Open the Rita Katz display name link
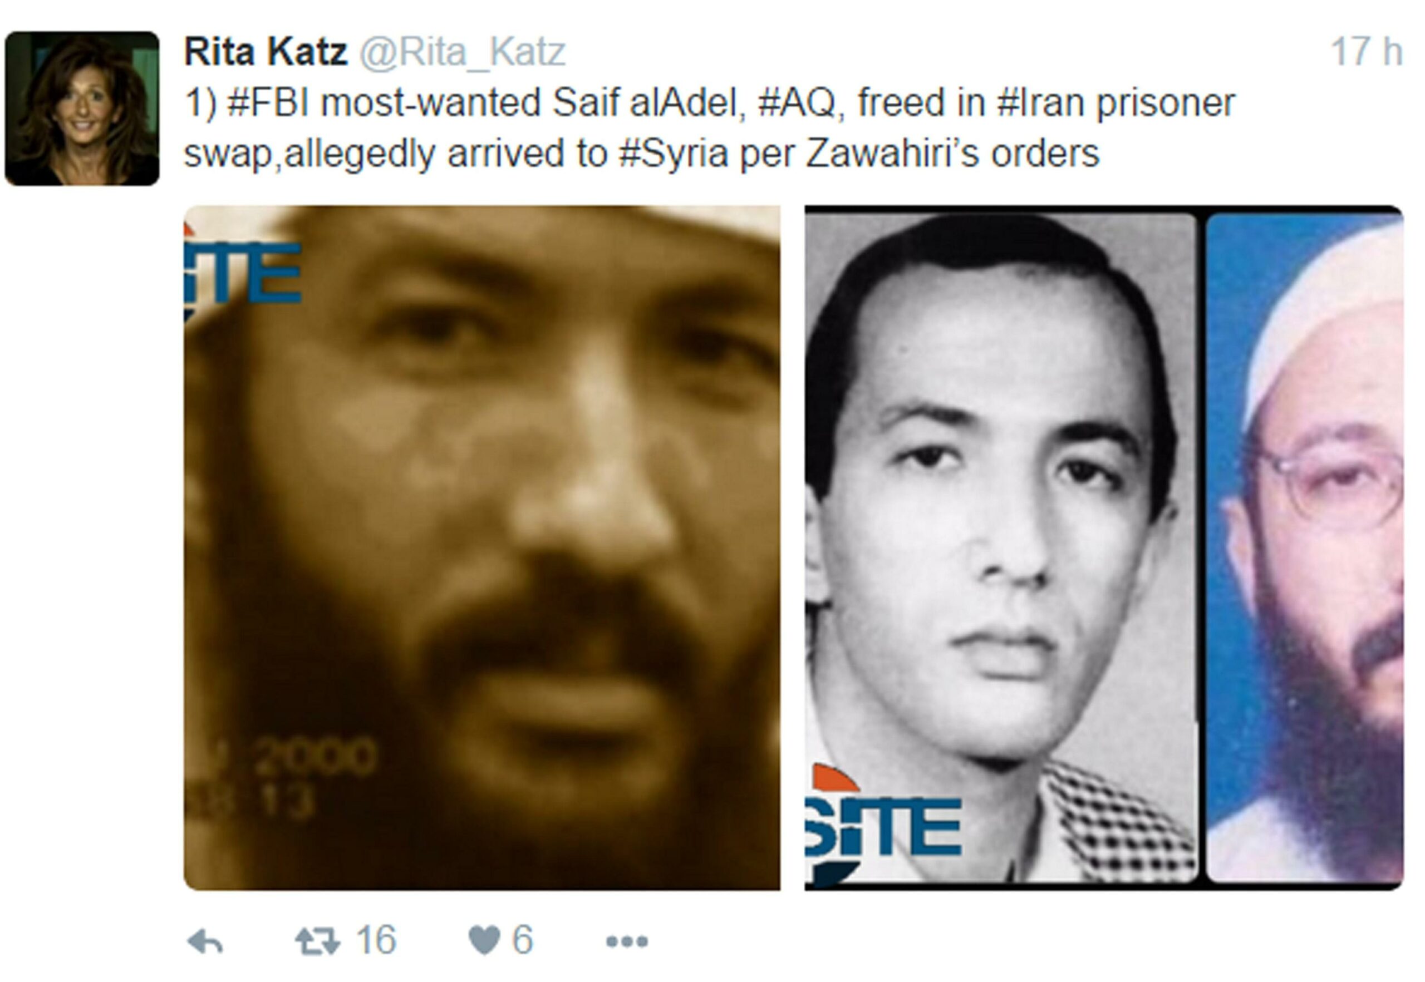Image resolution: width=1425 pixels, height=982 pixels. pyautogui.click(x=266, y=51)
